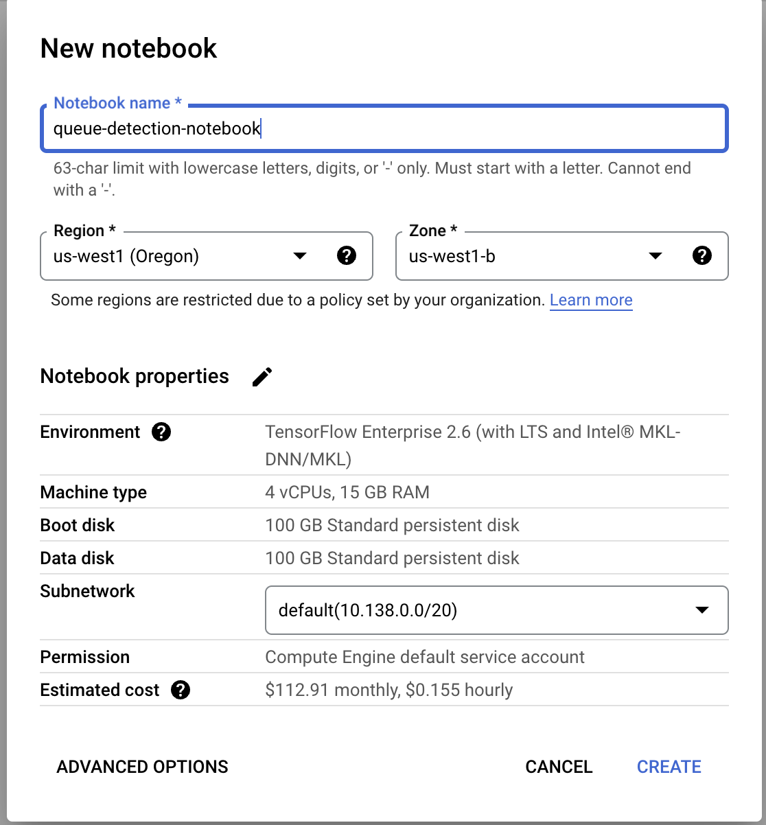Open the Region dropdown arrow
Viewport: 766px width, 825px height.
300,256
